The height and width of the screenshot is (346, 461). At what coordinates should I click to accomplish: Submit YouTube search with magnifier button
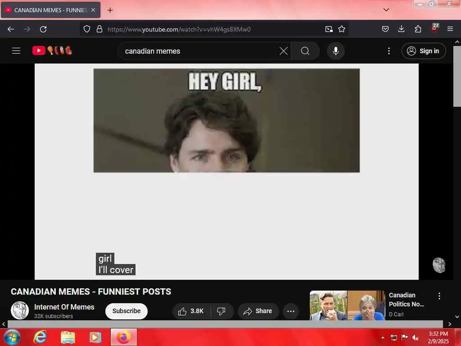pos(305,51)
